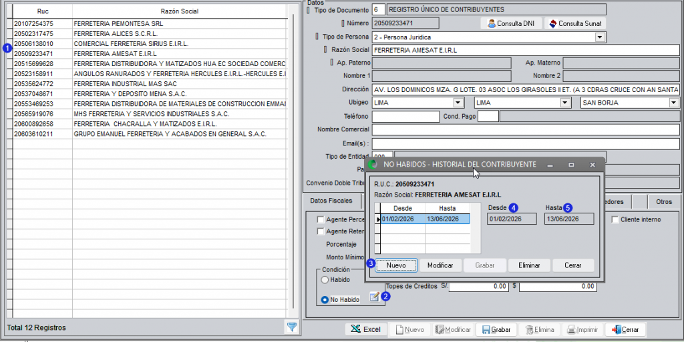Select row FERRETERIA ALICES S.C.R.L.
The width and height of the screenshot is (684, 342).
click(x=150, y=34)
